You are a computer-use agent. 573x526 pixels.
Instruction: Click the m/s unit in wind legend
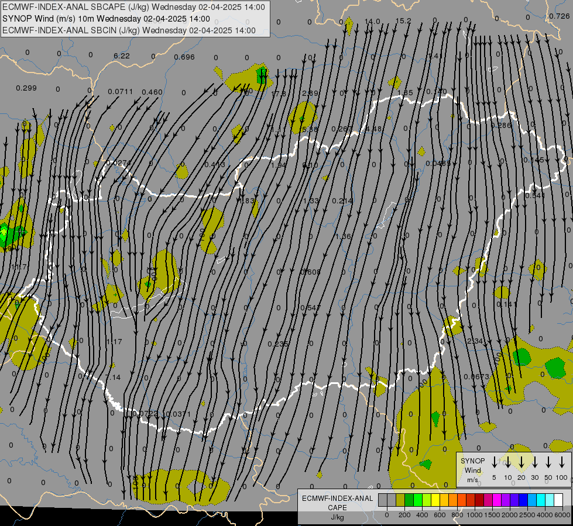point(472,480)
